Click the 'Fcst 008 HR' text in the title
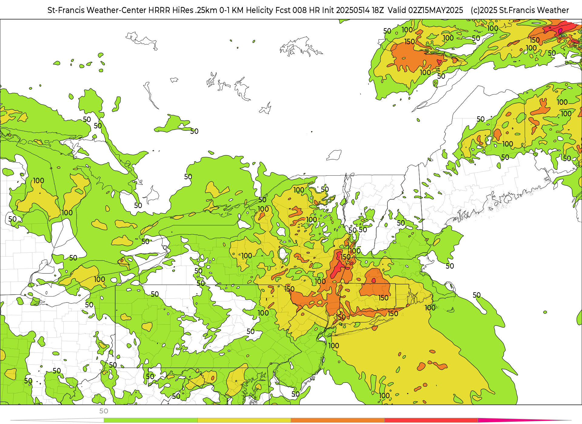 coord(297,10)
